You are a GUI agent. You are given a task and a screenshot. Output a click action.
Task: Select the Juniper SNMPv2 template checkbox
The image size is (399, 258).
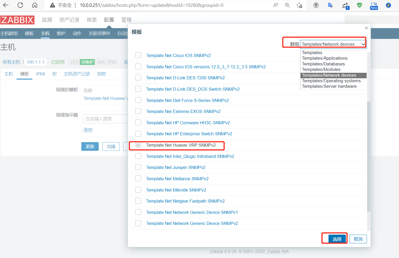138,167
